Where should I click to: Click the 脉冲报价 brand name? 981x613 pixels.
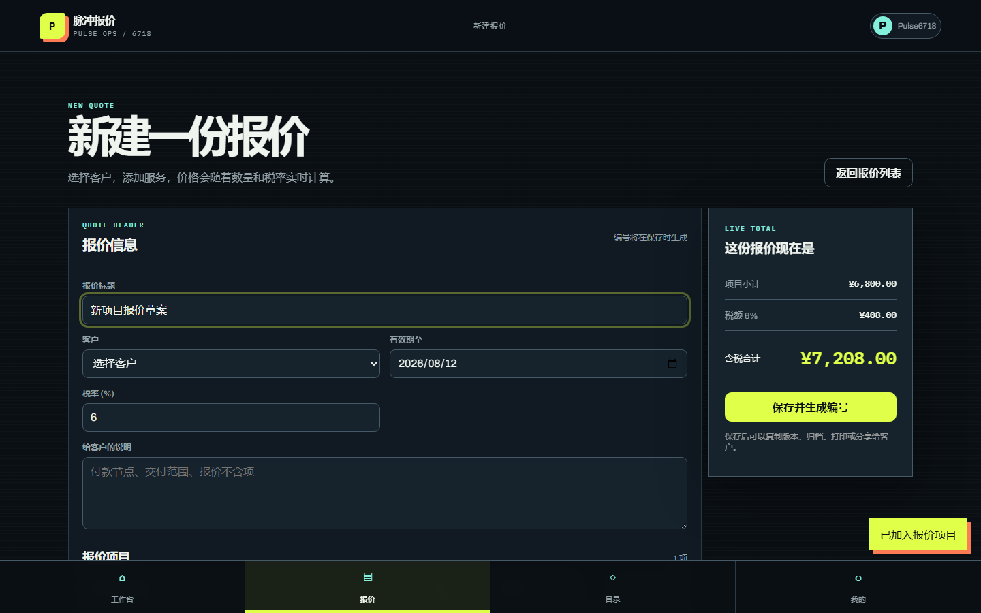coord(94,20)
